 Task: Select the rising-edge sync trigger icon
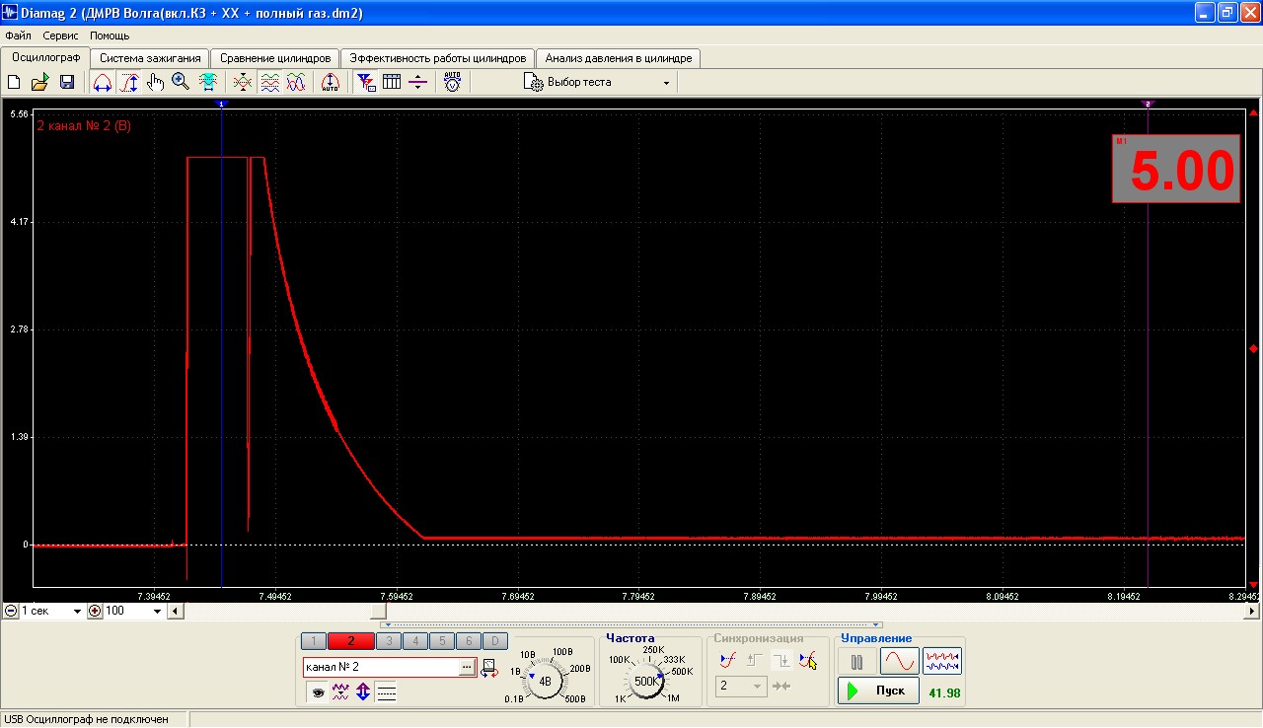(x=728, y=660)
